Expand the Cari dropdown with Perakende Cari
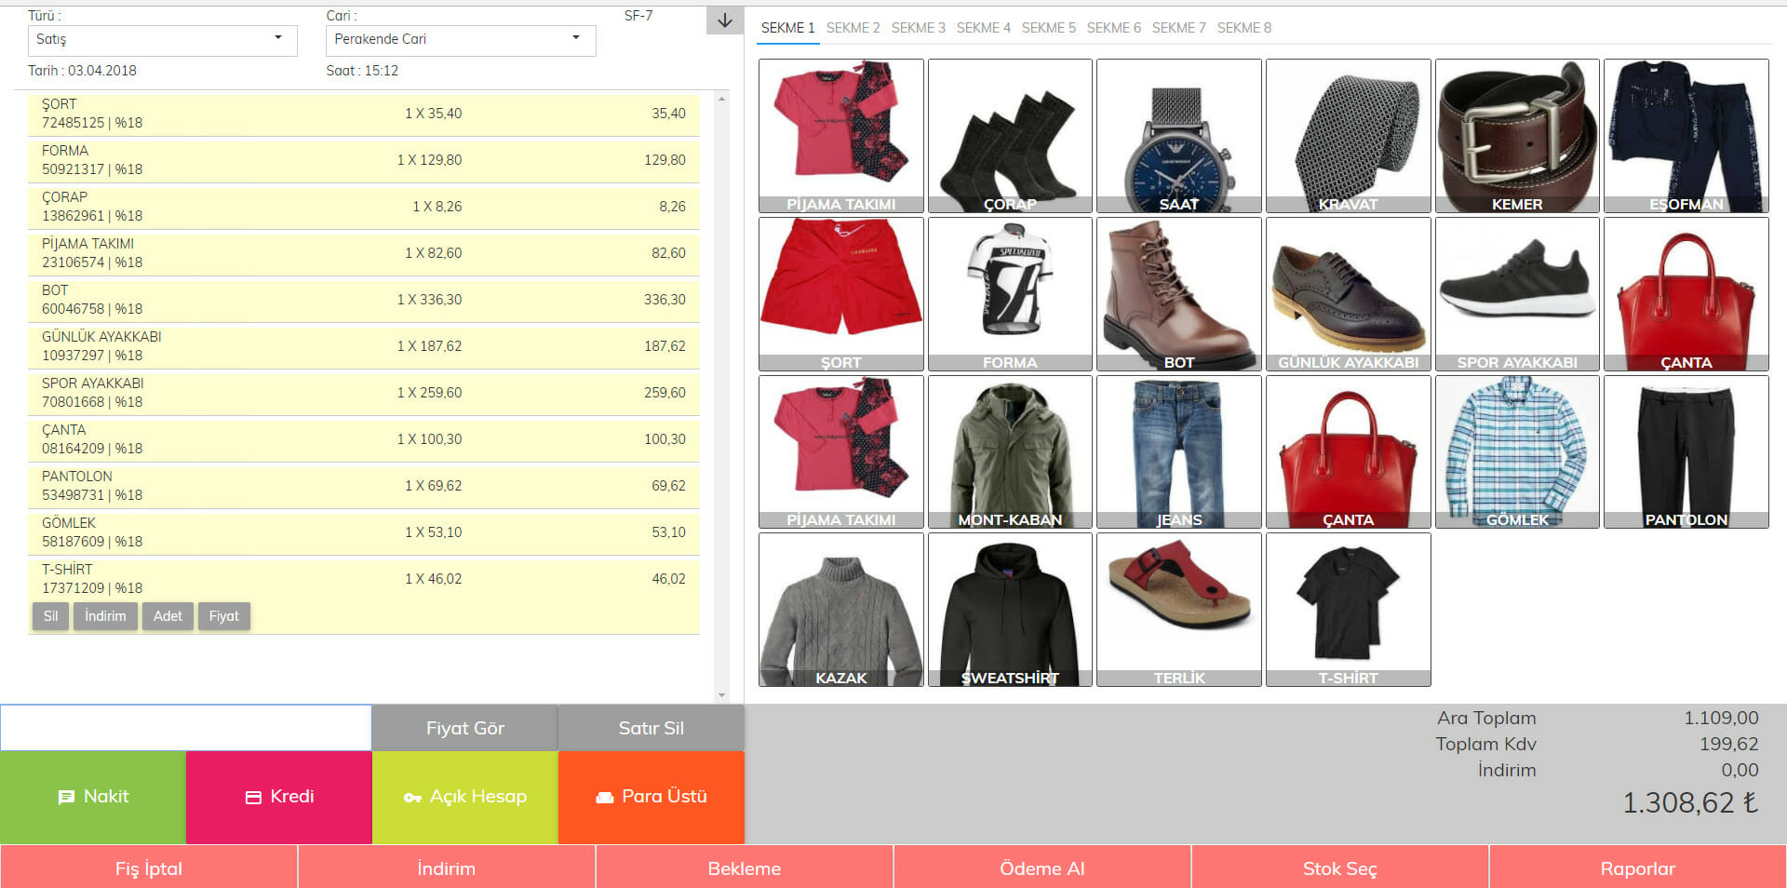 click(x=460, y=39)
